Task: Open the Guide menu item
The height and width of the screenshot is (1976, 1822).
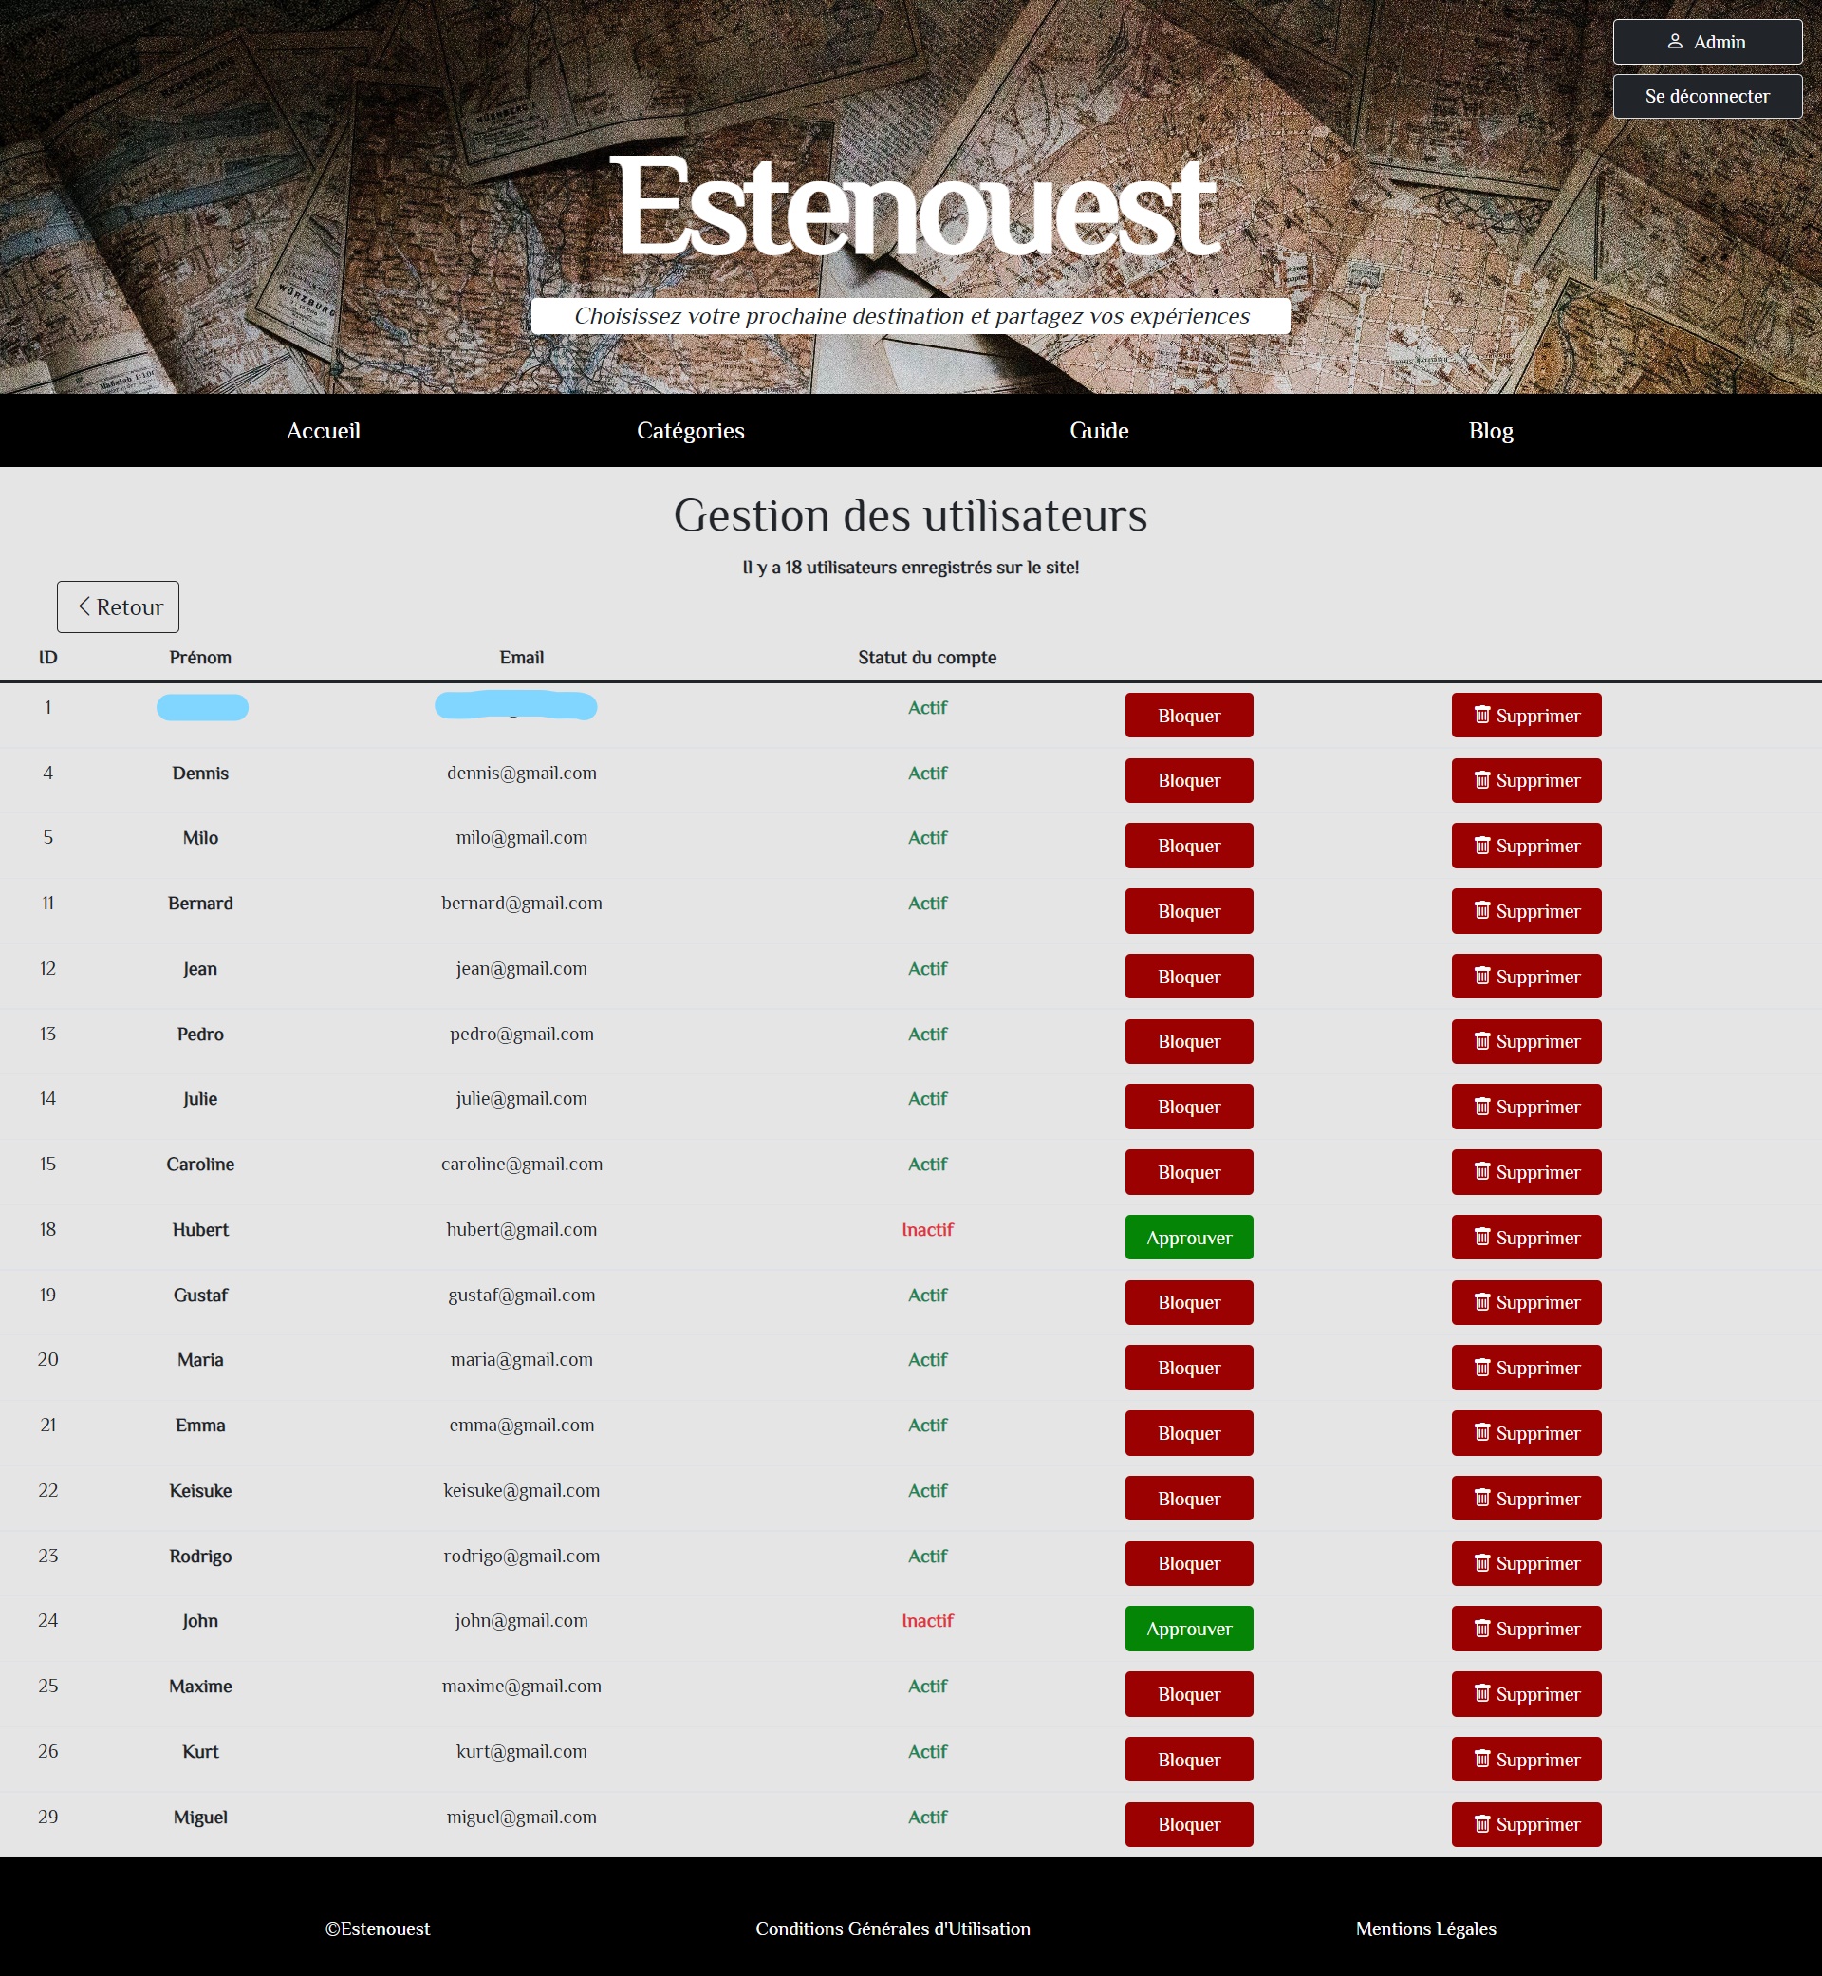Action: [1098, 431]
